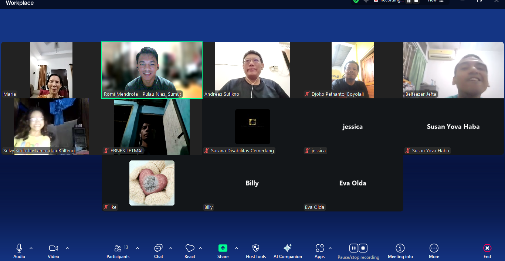Open Host tools shield icon
Screen dimensions: 505x261
pos(256,248)
